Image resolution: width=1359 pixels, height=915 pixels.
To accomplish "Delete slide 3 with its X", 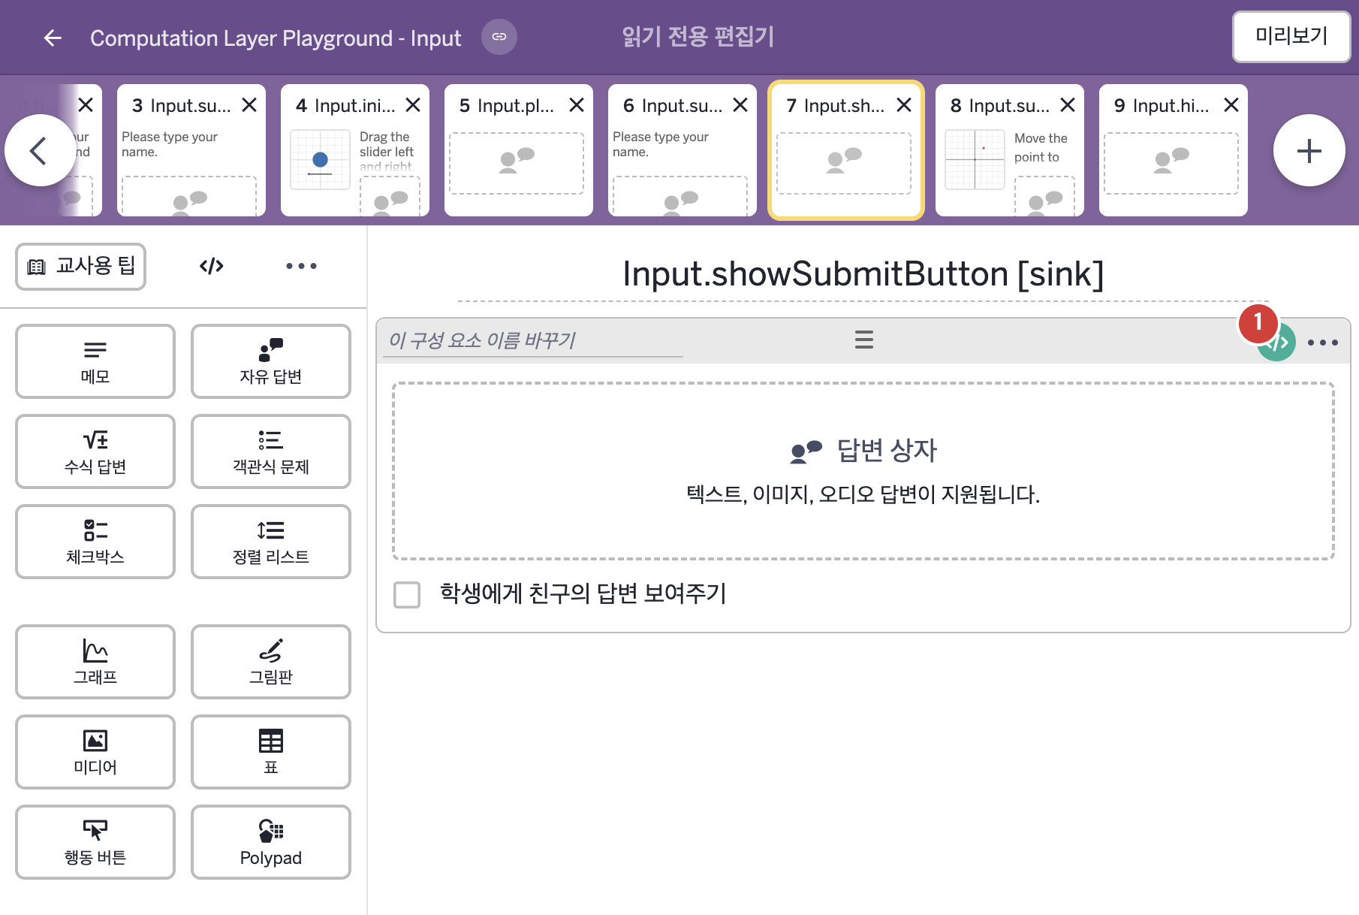I will pos(249,105).
